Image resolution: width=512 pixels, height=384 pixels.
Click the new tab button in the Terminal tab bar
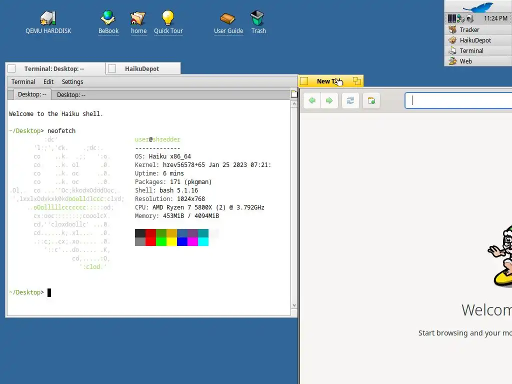294,94
